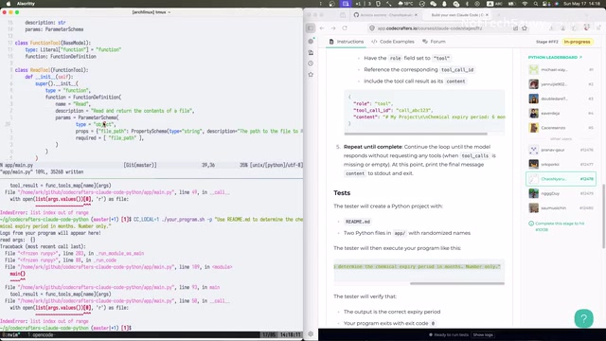Open the Alacritty menu in the menu bar
The width and height of the screenshot is (606, 341).
26,4
